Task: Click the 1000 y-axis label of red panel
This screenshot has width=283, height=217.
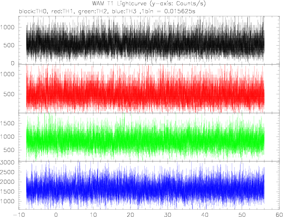Action: 7,74
